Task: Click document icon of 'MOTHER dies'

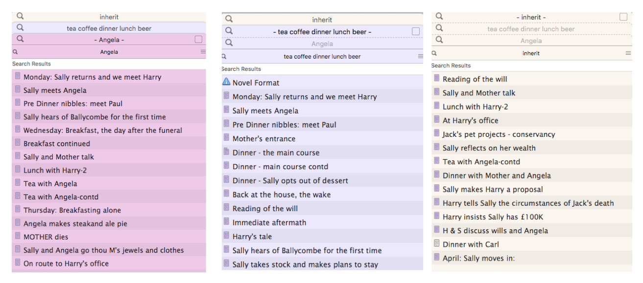Action: [18, 236]
